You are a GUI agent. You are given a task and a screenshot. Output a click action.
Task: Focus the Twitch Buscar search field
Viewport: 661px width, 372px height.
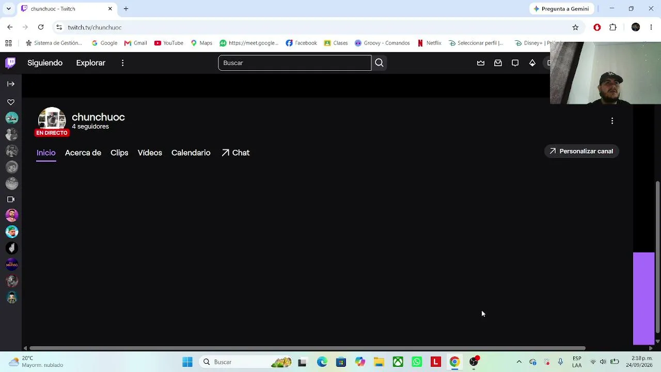[x=294, y=63]
